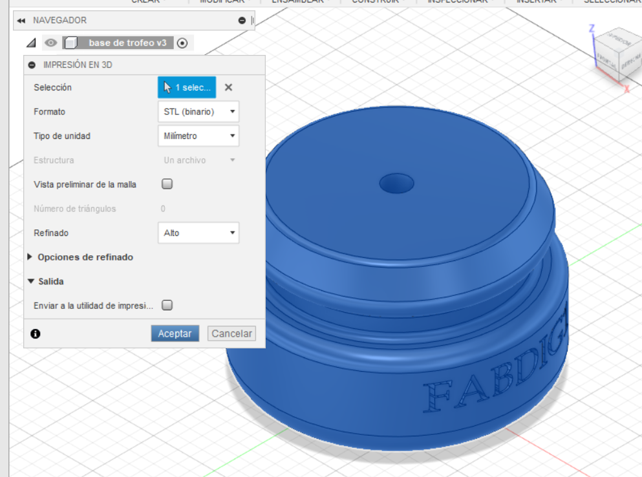Expand the base de trofeo v3 tree node
Viewport: 642px width, 477px height.
pyautogui.click(x=31, y=43)
